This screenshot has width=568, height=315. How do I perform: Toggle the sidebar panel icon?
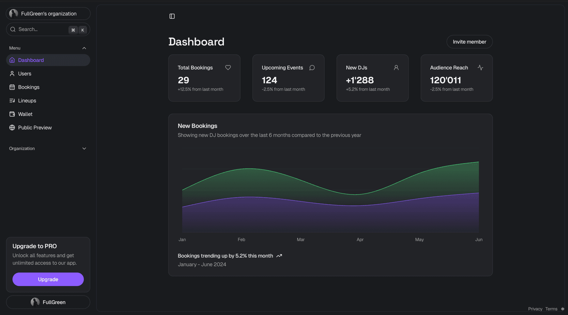(172, 16)
